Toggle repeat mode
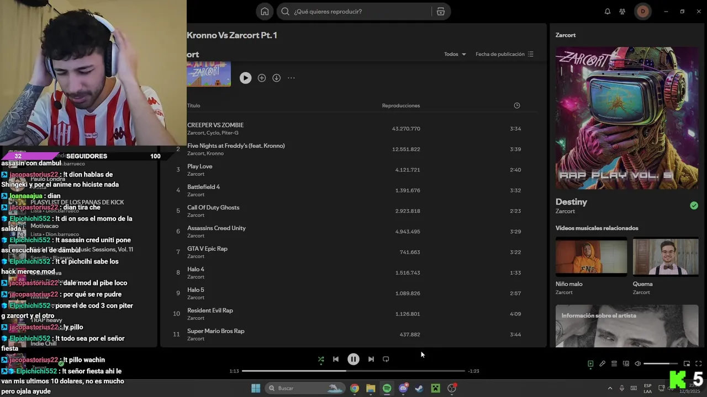Viewport: 707px width, 397px height. pyautogui.click(x=386, y=360)
